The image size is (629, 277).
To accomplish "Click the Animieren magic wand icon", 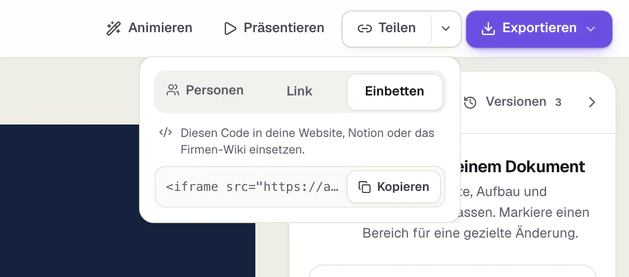I will pos(113,28).
